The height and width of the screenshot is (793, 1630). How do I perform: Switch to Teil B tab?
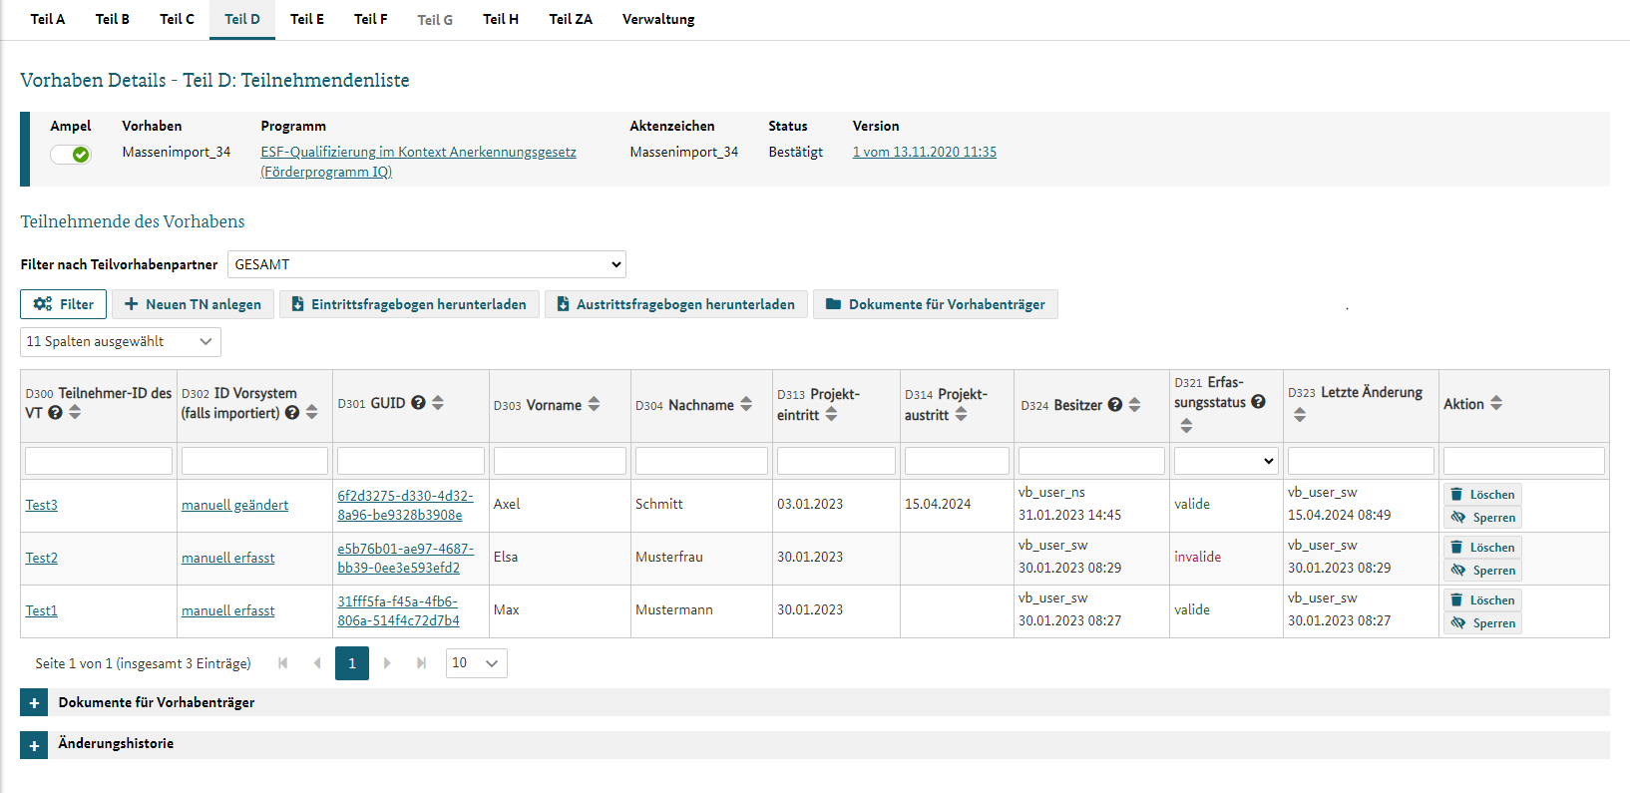point(113,19)
